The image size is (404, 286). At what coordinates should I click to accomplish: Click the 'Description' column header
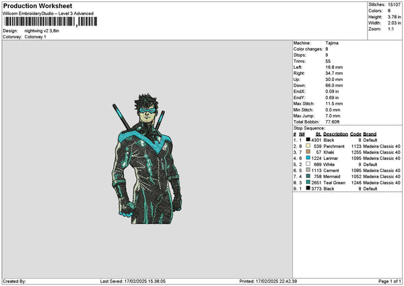pyautogui.click(x=336, y=134)
